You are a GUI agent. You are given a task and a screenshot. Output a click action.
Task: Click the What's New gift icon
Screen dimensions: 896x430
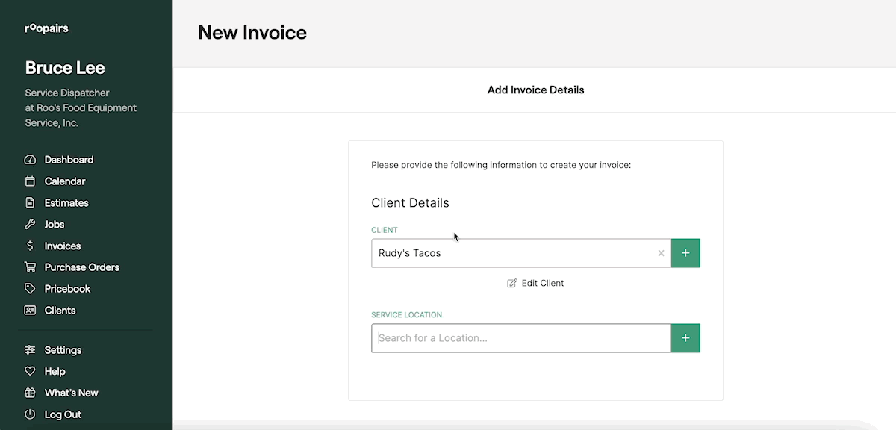[30, 393]
